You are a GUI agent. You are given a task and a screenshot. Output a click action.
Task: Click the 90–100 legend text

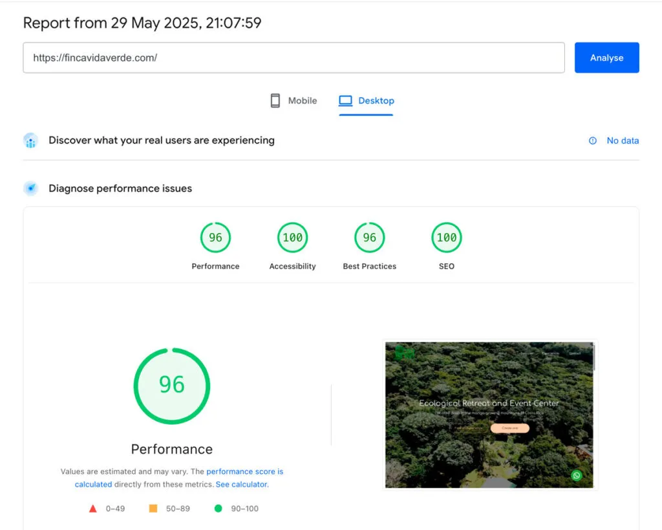[245, 509]
